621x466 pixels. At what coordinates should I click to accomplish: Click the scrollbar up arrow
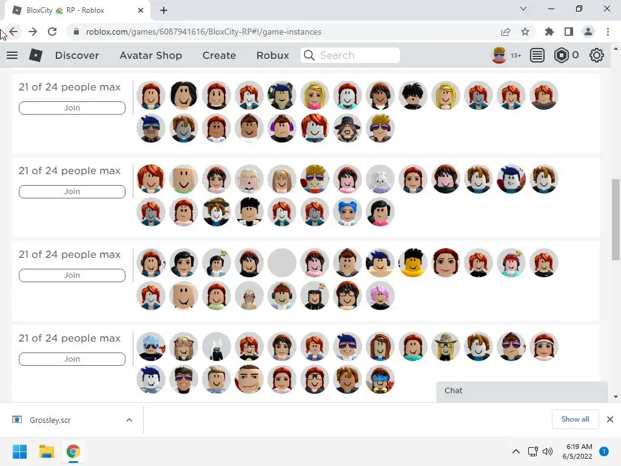pos(616,49)
